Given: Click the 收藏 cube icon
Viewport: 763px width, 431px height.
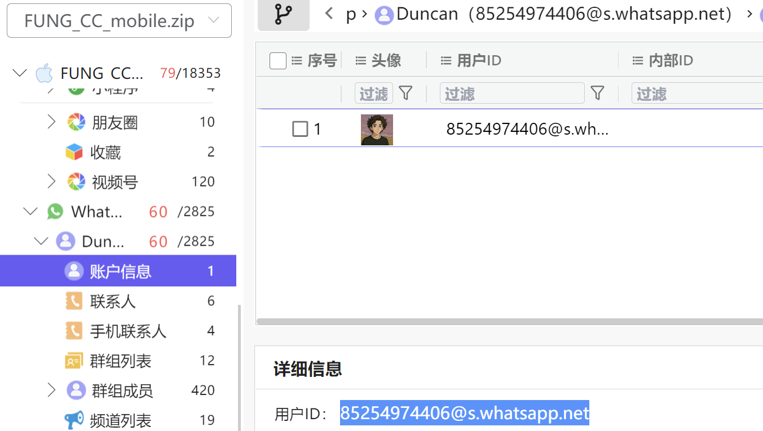Looking at the screenshot, I should 74,152.
